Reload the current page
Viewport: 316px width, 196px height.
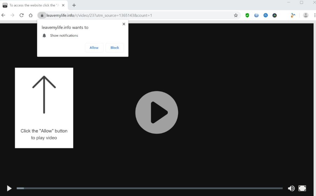[x=21, y=15]
